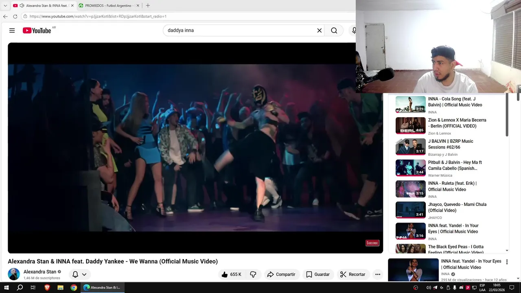
Task: Click the Recortar clip button
Action: (x=353, y=274)
